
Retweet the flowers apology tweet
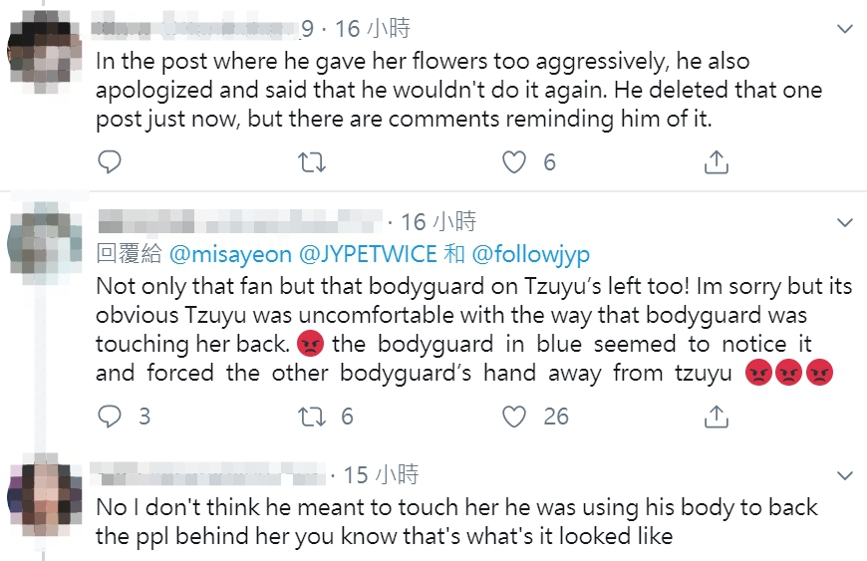point(312,161)
